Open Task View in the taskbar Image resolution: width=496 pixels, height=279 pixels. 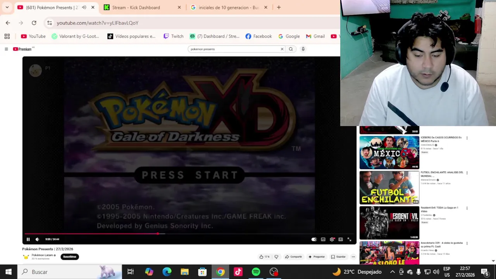coord(131,272)
